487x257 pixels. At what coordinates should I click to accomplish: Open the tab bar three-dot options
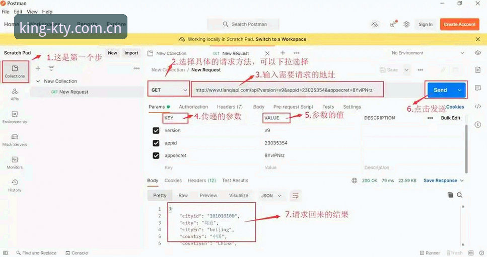click(x=297, y=53)
